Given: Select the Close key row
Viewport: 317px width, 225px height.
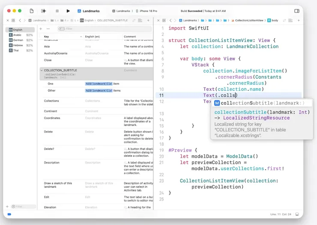Looking at the screenshot, I should pos(96,62).
